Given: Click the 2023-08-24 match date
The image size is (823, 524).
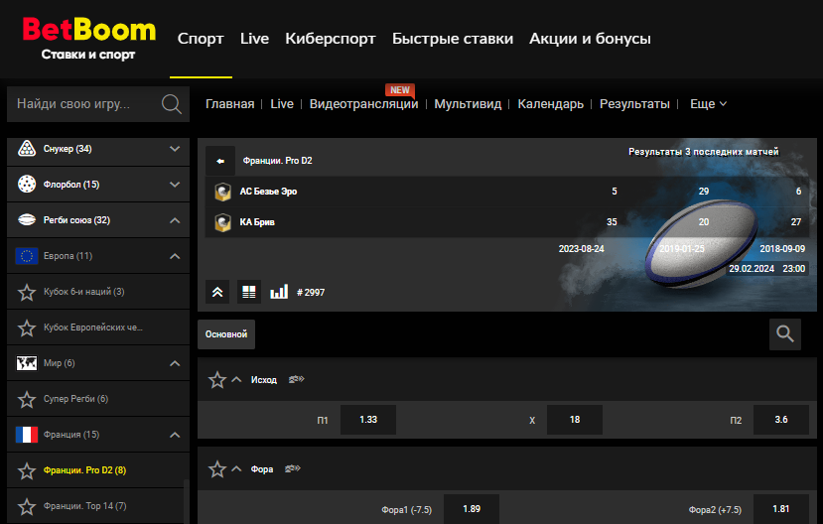Looking at the screenshot, I should [581, 249].
